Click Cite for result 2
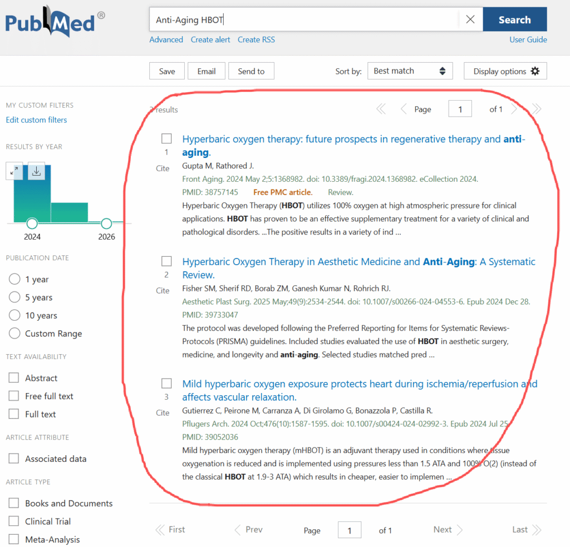570x547 pixels. (x=163, y=291)
